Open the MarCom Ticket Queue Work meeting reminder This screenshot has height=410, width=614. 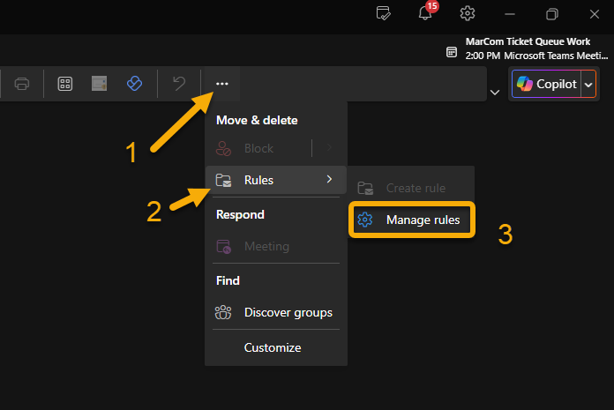(528, 48)
